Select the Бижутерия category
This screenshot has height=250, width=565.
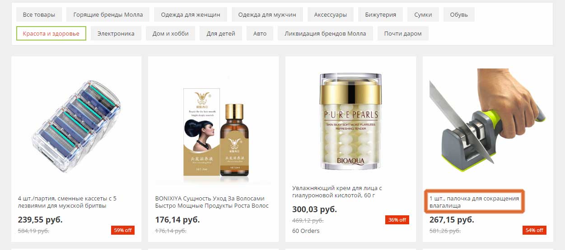381,14
